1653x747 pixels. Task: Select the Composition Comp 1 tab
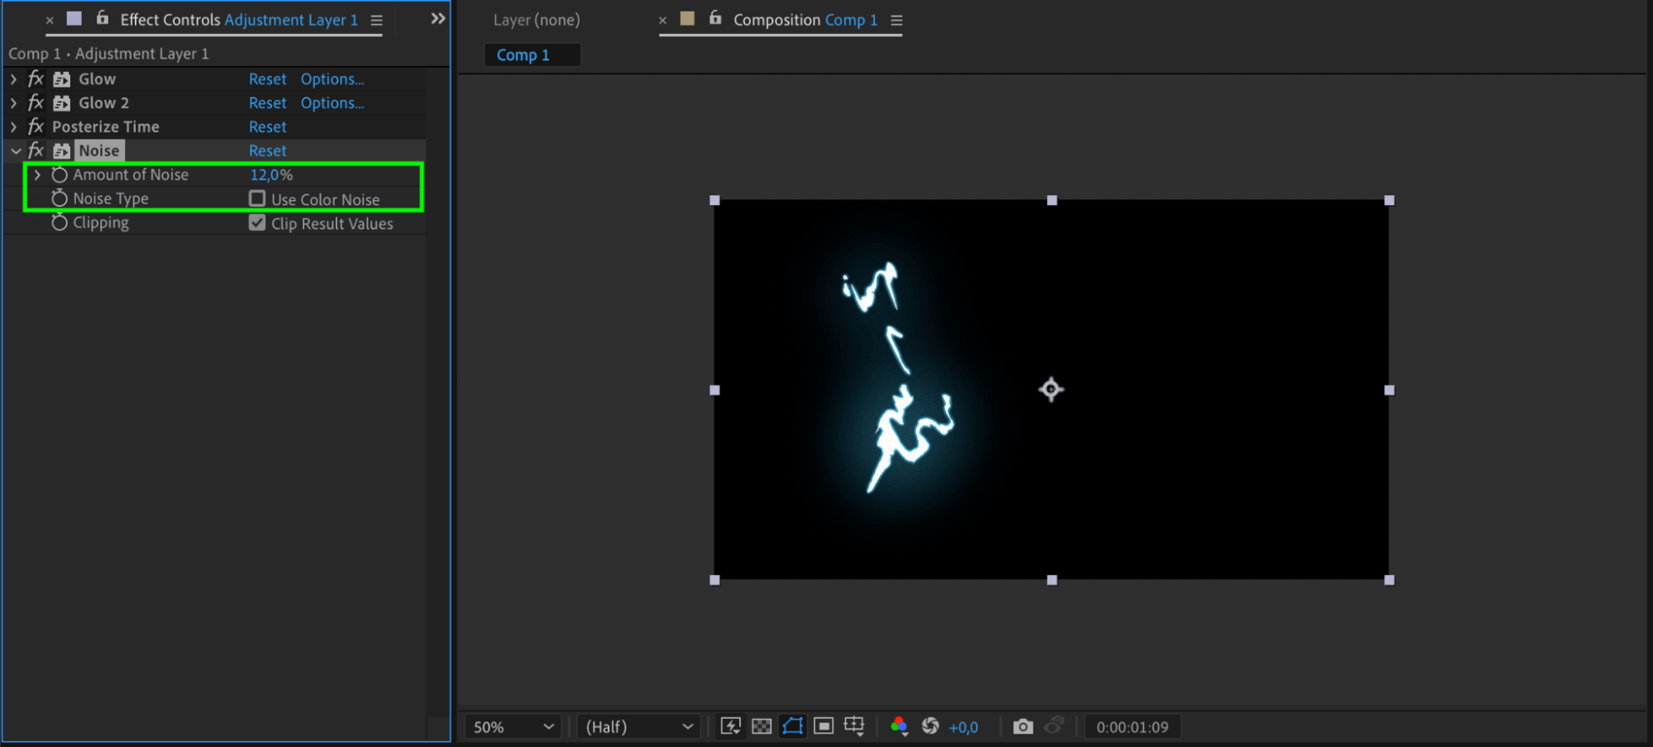[x=805, y=20]
